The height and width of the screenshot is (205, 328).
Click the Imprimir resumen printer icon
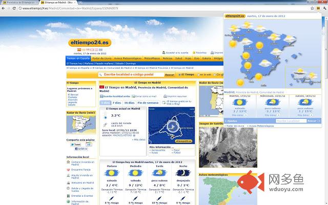pos(165,96)
